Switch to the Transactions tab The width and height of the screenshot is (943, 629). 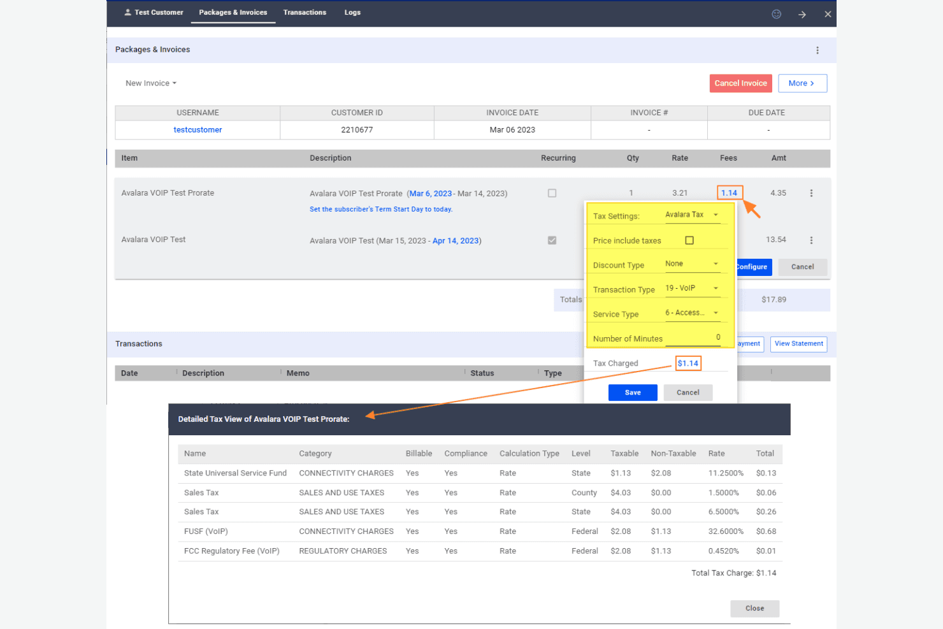[305, 12]
